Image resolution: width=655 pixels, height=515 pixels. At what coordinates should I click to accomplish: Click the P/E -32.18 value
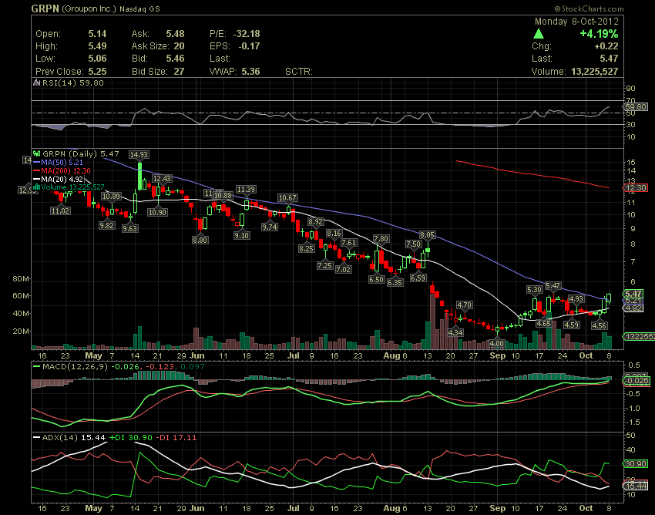coord(247,34)
